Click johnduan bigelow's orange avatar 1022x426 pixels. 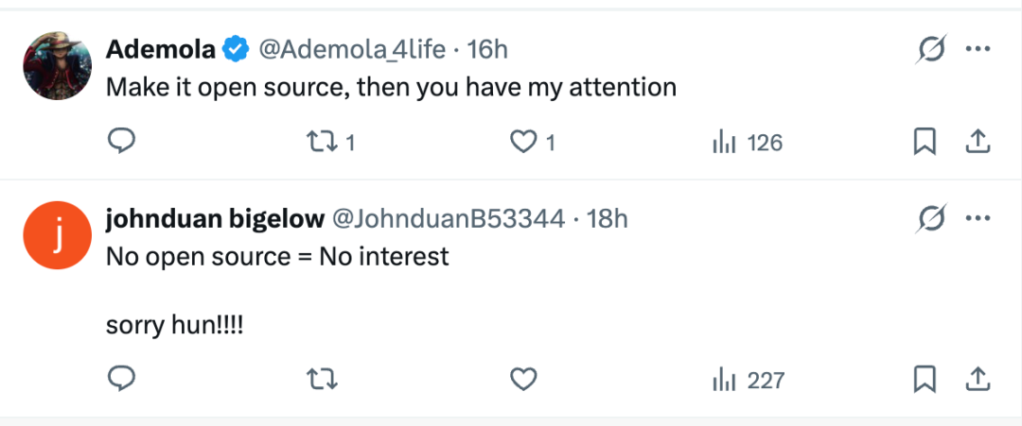click(57, 236)
